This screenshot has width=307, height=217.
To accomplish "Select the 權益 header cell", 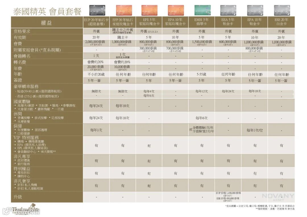I will pyautogui.click(x=47, y=22).
